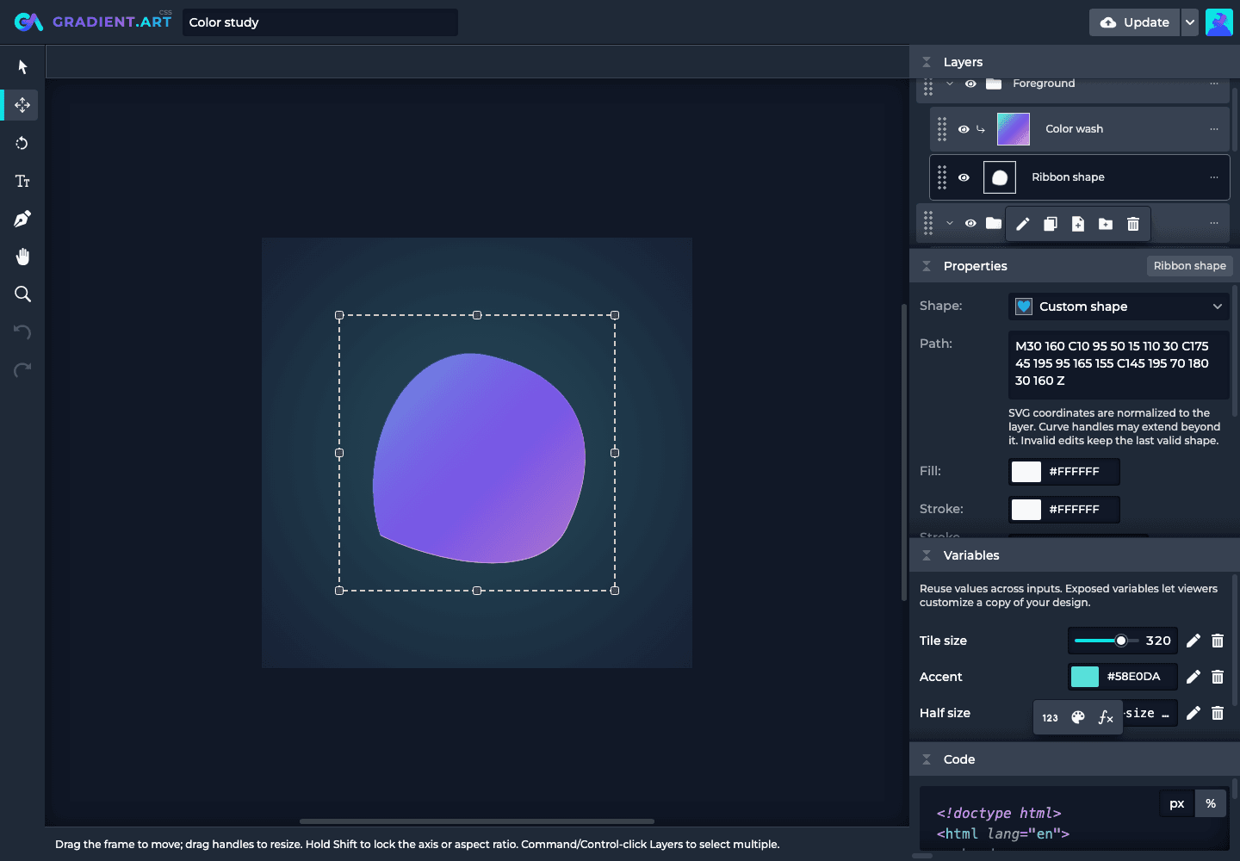The width and height of the screenshot is (1240, 861).
Task: Open the Accent color swatch
Action: click(1085, 677)
